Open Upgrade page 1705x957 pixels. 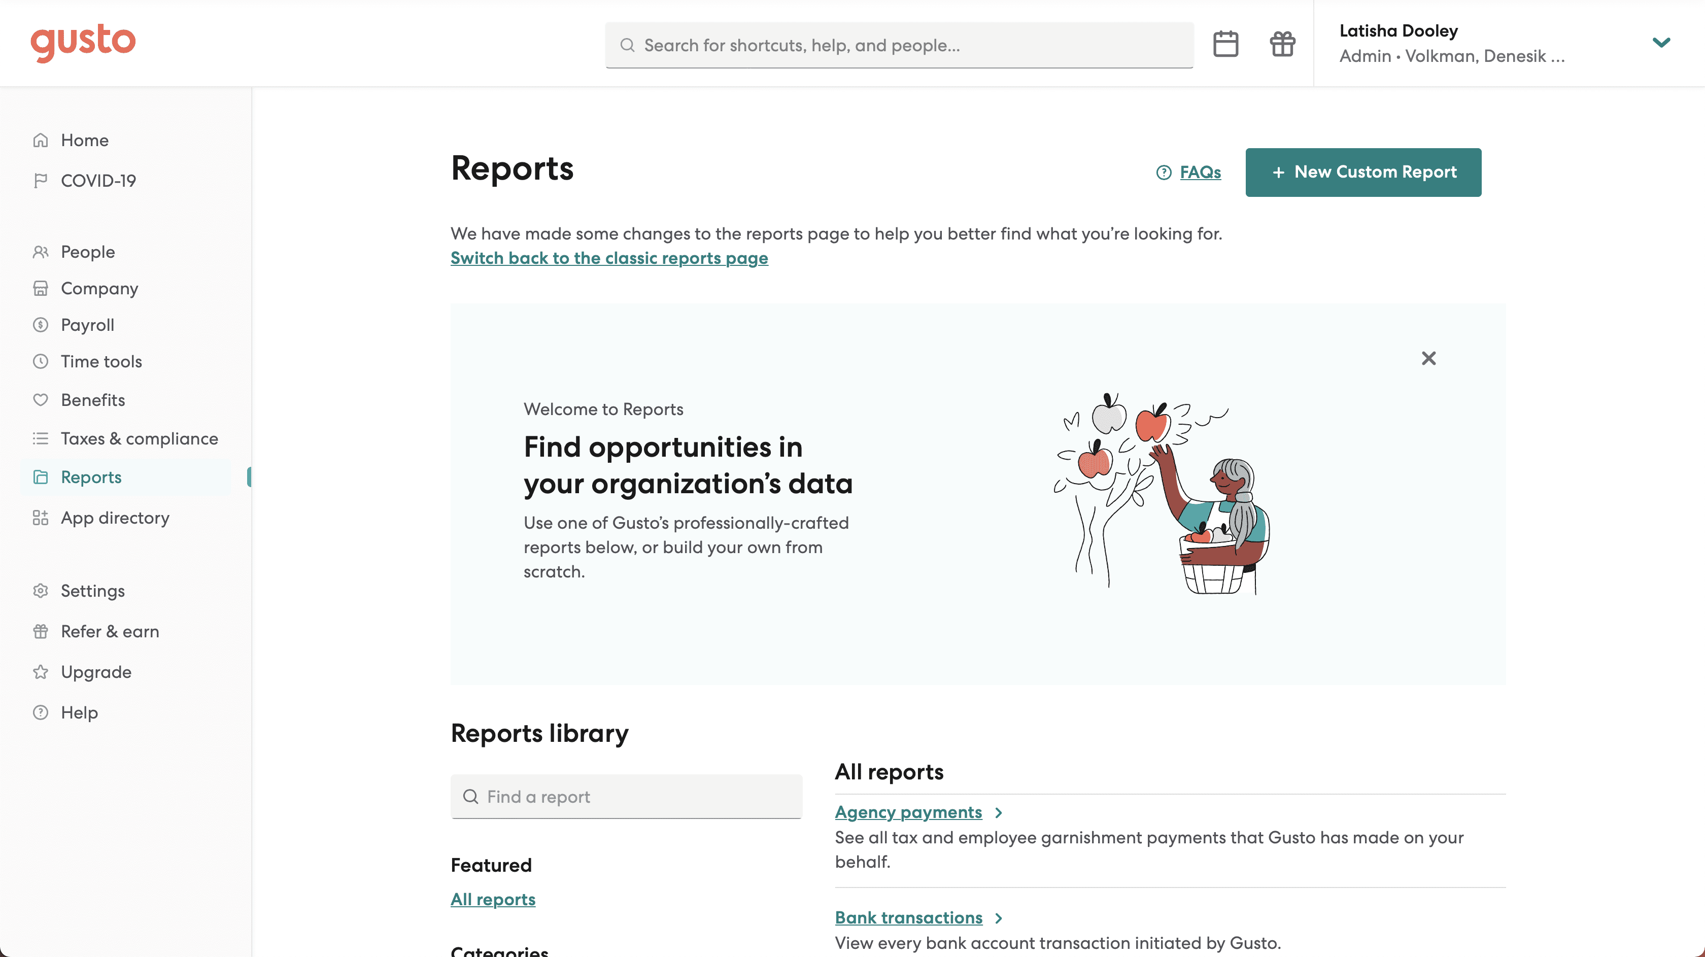(96, 672)
